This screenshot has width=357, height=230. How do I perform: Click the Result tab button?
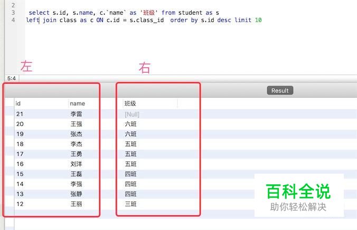280,91
